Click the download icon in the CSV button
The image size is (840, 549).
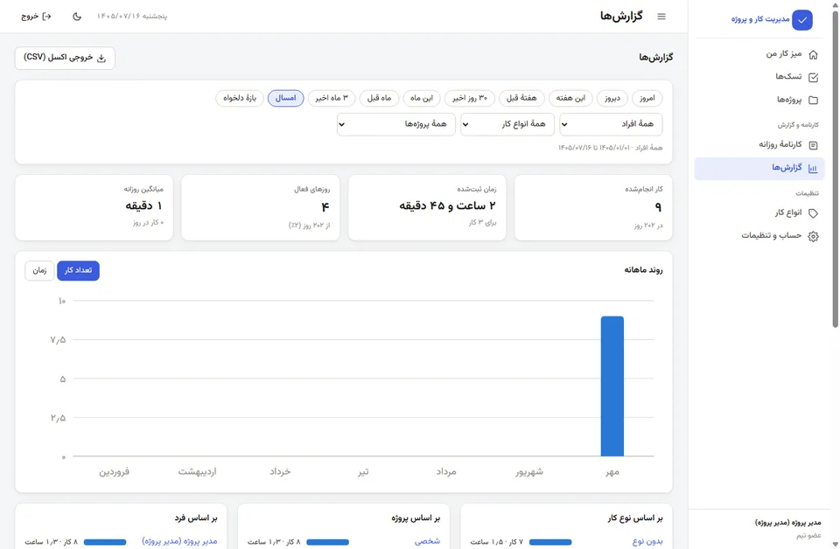[x=101, y=59]
